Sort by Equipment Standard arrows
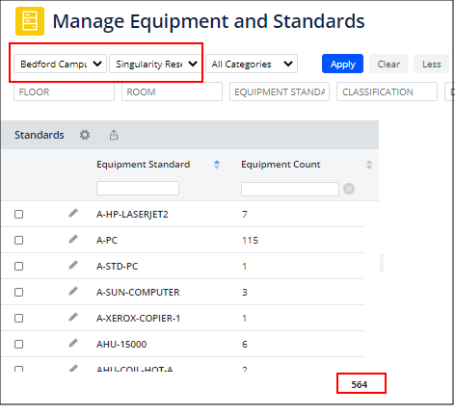Viewport: 455px width, 414px height. point(217,165)
